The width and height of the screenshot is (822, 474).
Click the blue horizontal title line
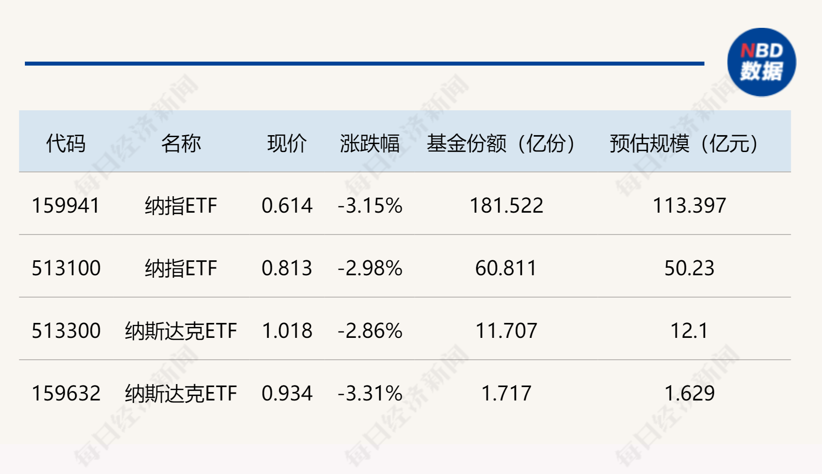click(x=364, y=64)
